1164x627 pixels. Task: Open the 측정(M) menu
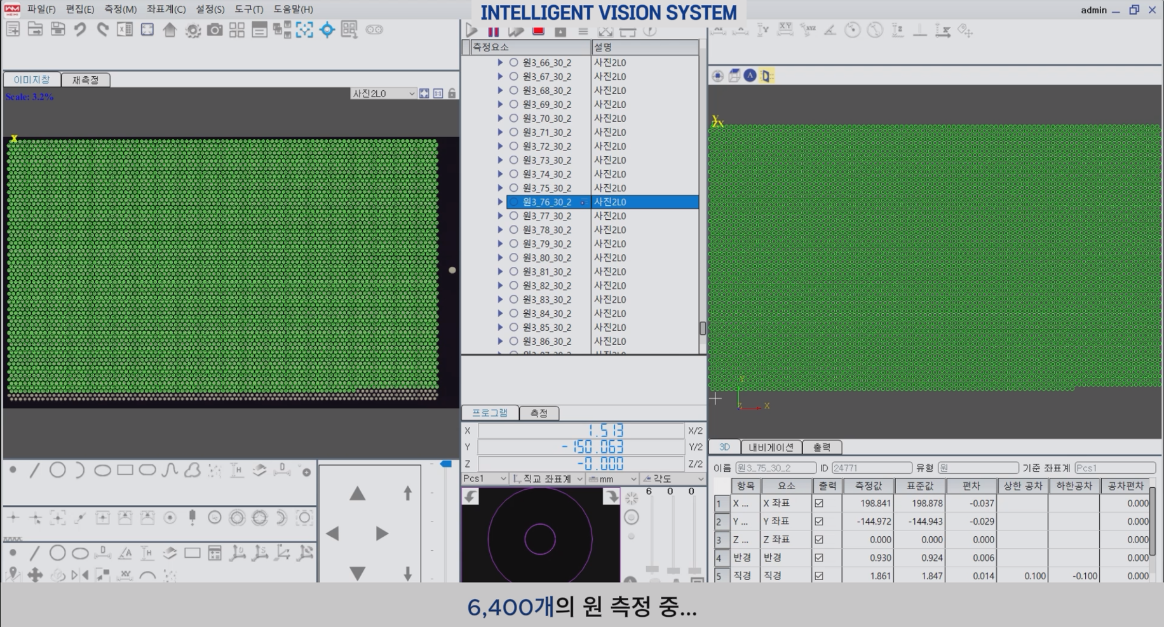[120, 9]
